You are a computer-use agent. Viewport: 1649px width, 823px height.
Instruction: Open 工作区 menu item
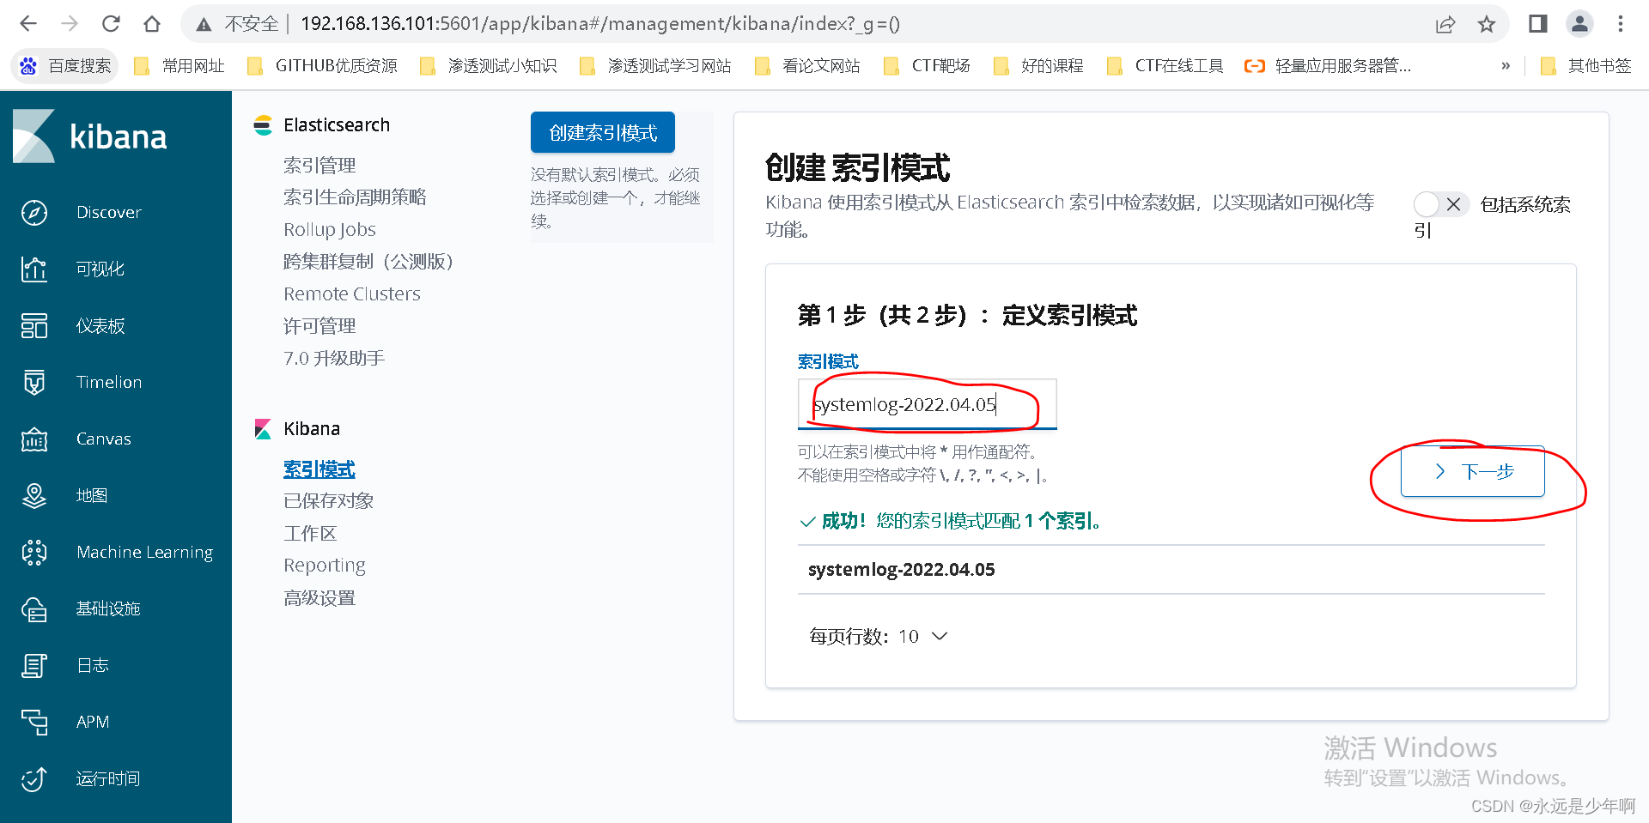[x=310, y=534]
